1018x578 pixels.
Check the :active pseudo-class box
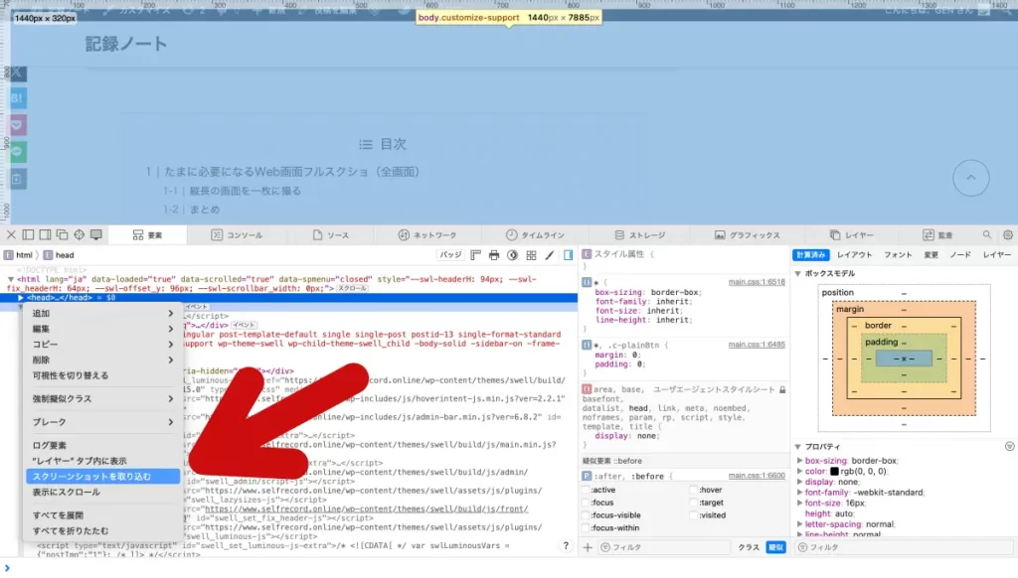[x=587, y=490]
